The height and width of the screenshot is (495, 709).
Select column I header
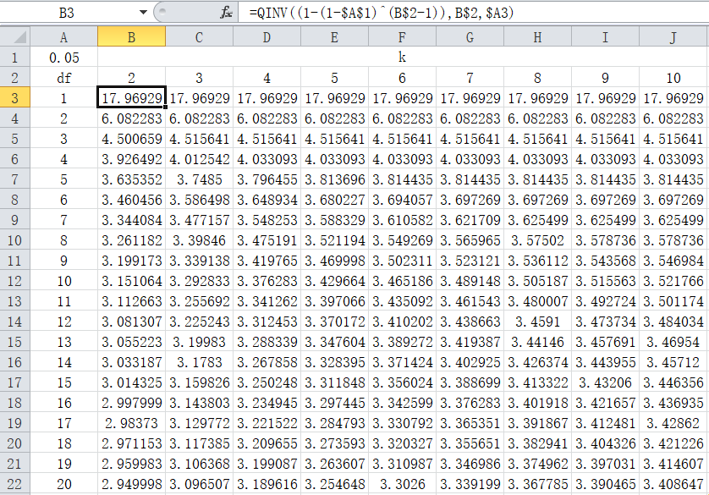point(605,36)
